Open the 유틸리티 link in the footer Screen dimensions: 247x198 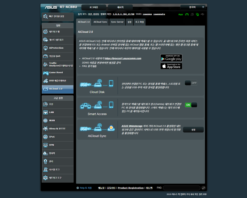coord(111,188)
